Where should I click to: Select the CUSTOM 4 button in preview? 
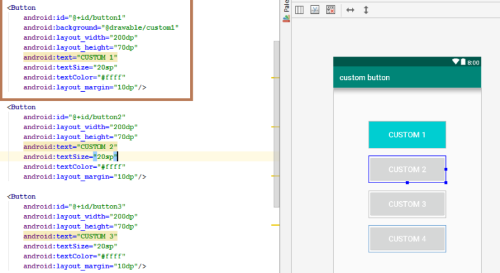coord(407,238)
